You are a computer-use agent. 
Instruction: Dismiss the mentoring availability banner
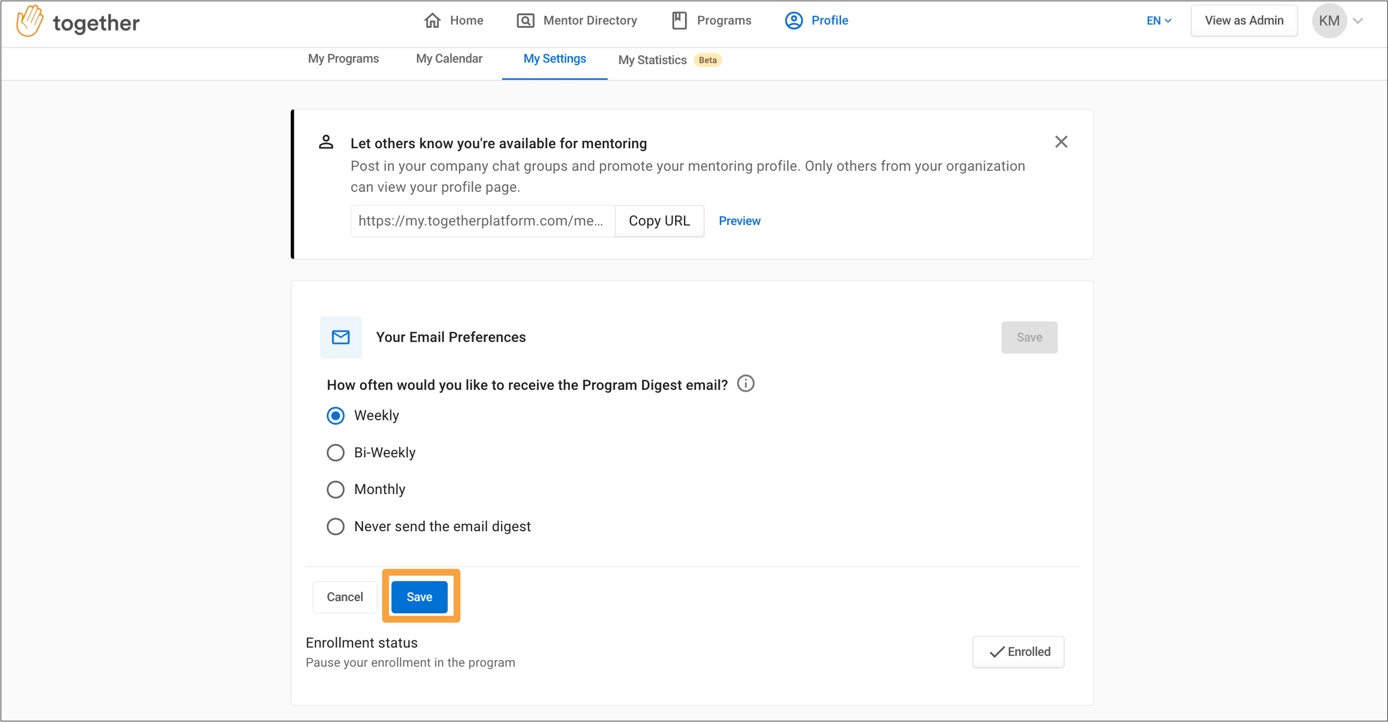coord(1062,141)
